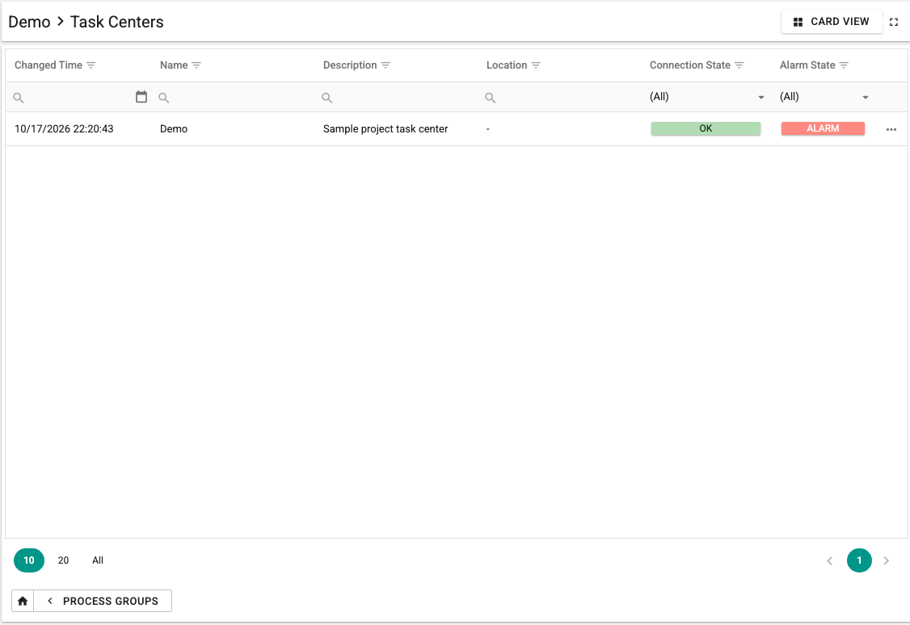Toggle fullscreen mode icon
Screen dimensions: 910x625
pyautogui.click(x=894, y=22)
